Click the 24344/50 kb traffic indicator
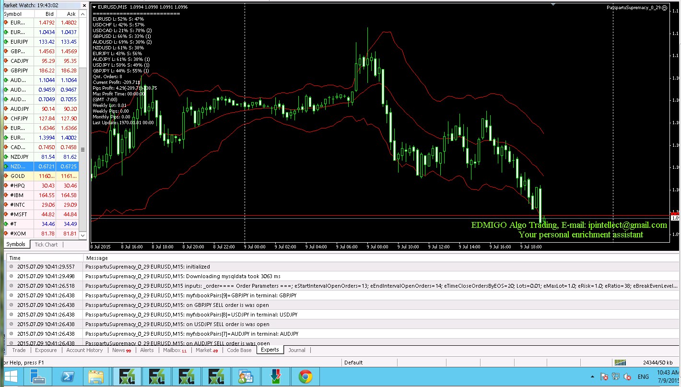681x387 pixels. (x=658, y=363)
